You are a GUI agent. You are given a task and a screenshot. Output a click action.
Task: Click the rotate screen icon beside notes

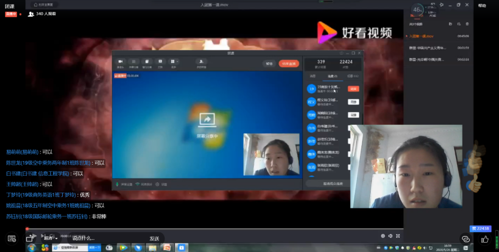click(30, 239)
